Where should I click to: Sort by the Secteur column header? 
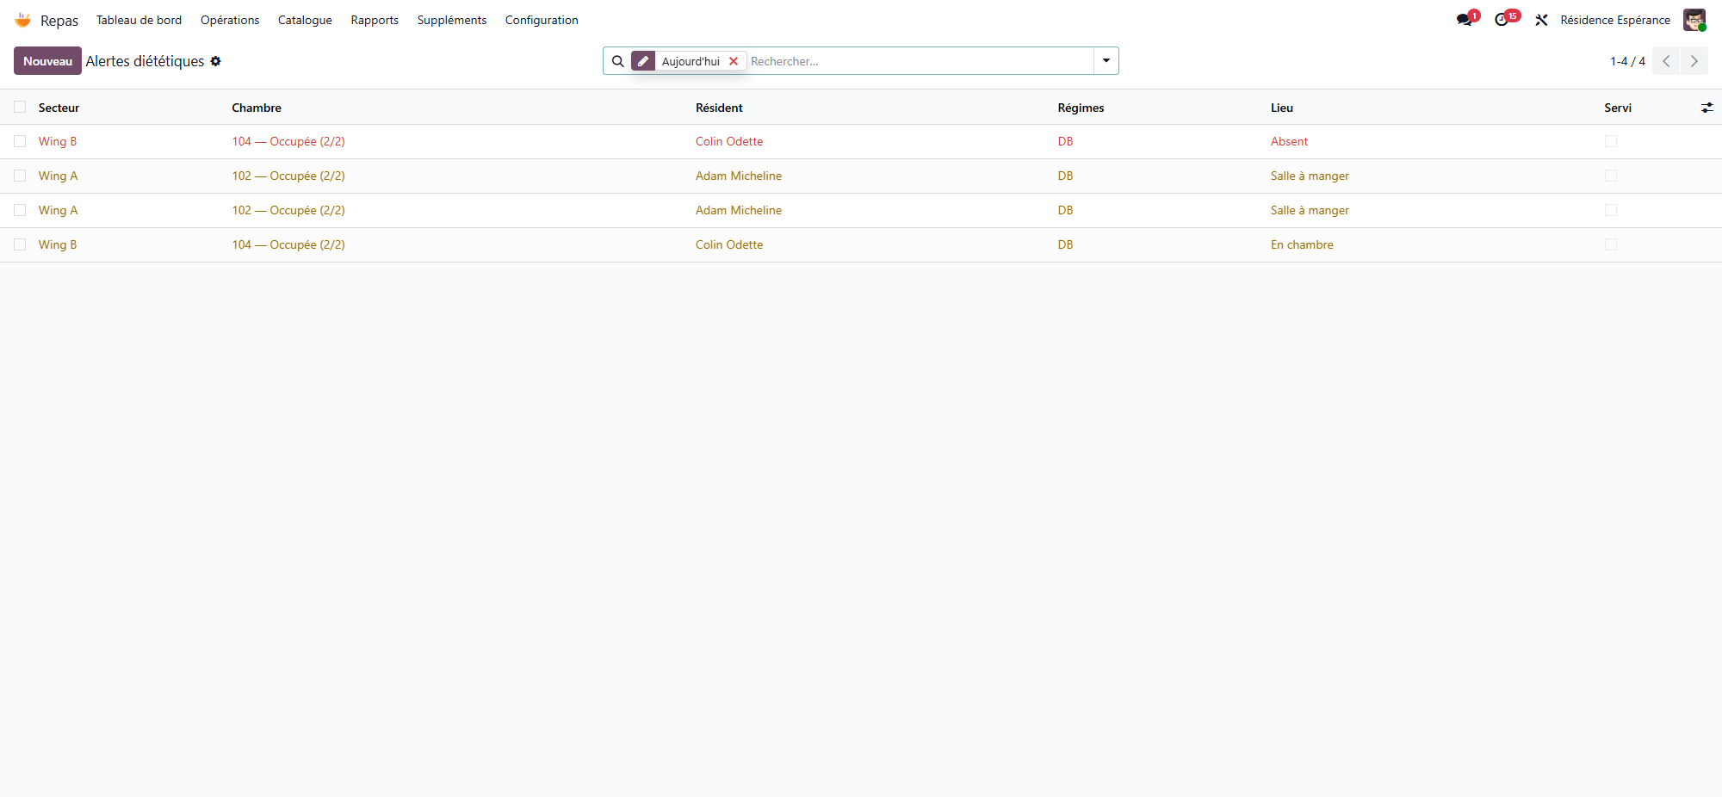pyautogui.click(x=59, y=108)
